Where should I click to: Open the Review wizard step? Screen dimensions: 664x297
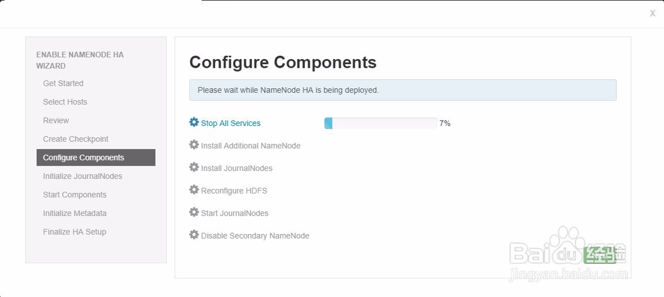(x=56, y=121)
